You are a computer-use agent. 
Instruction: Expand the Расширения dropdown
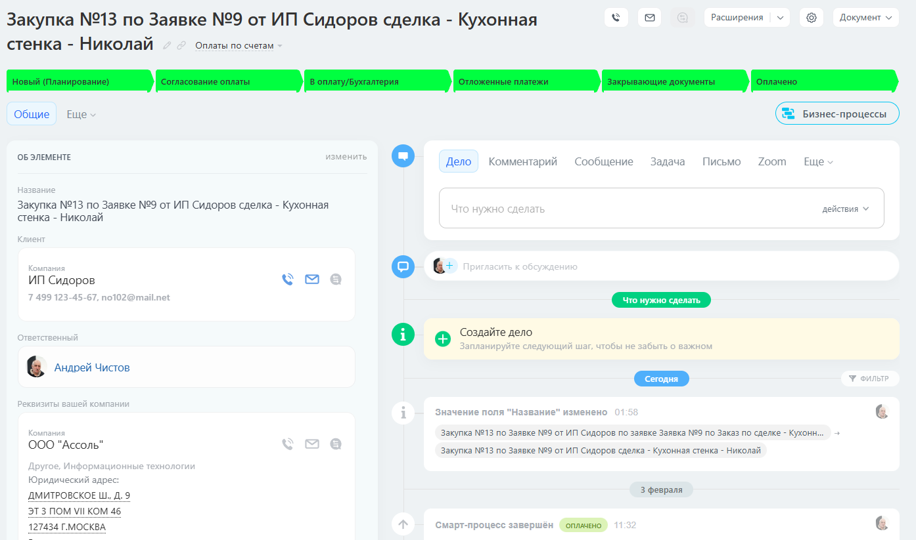coord(780,18)
